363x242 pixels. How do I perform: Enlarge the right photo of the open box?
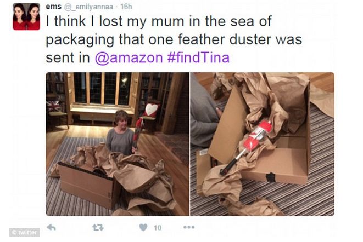[x=263, y=144]
